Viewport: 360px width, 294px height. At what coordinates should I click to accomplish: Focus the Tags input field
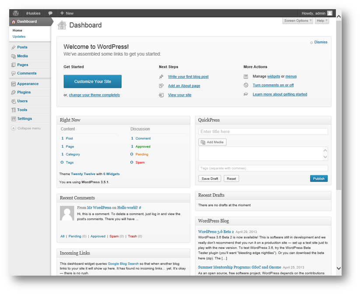click(263, 168)
